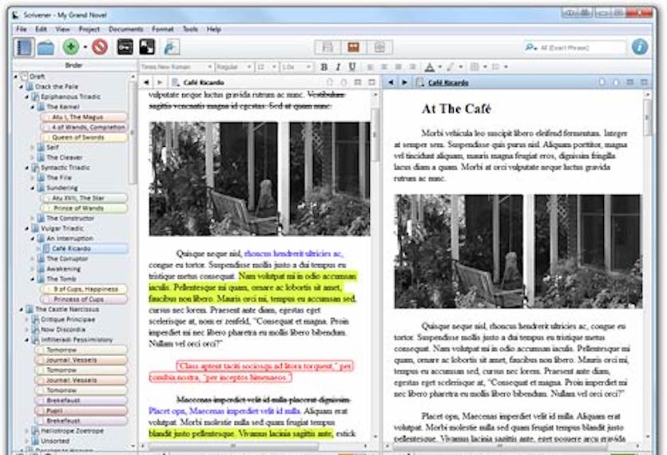667x455 pixels.
Task: Open the File menu
Action: (x=22, y=30)
